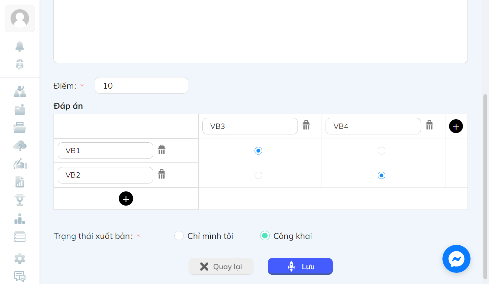The image size is (489, 284).
Task: Open the user folder icon in sidebar
Action: (x=20, y=109)
